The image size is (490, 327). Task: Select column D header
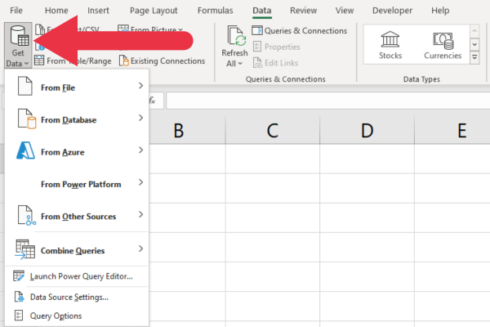[367, 130]
